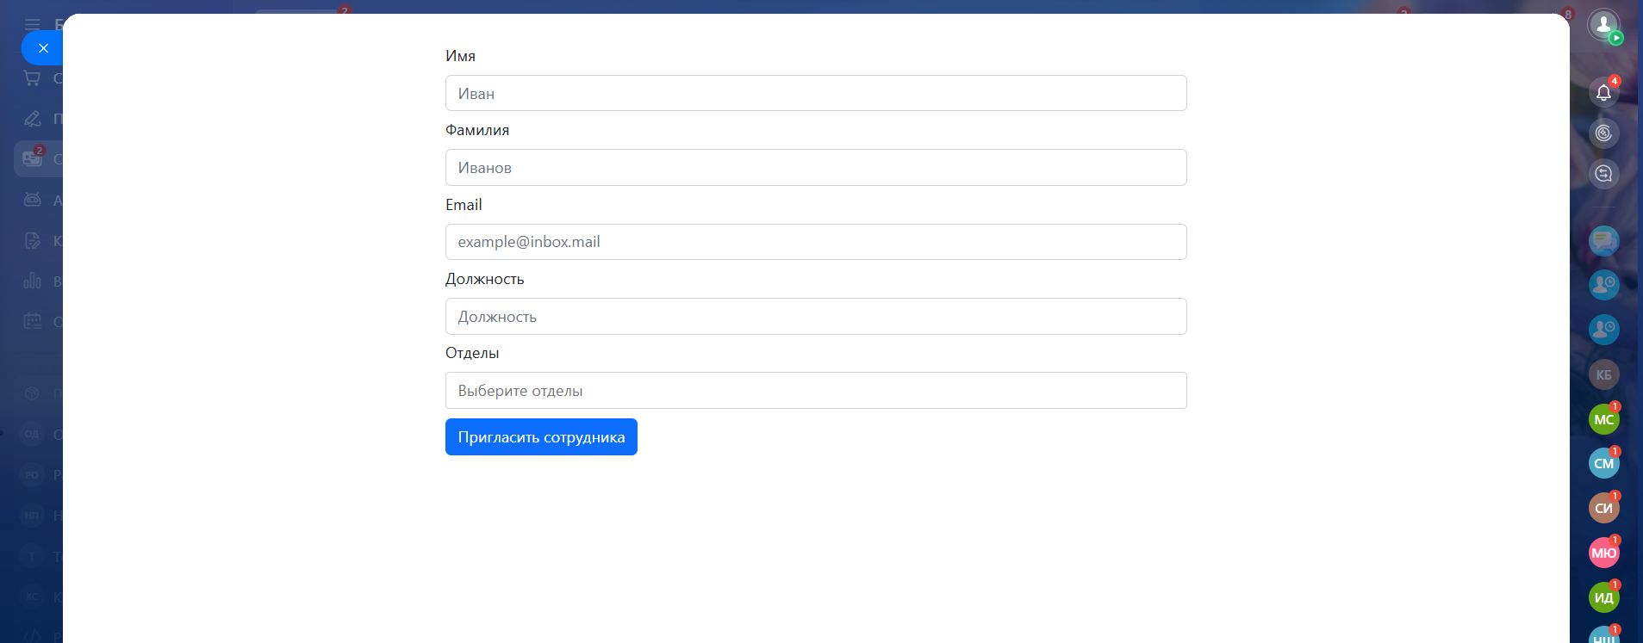Image resolution: width=1643 pixels, height=643 pixels.
Task: Expand the Отделы department selector
Action: 815,390
